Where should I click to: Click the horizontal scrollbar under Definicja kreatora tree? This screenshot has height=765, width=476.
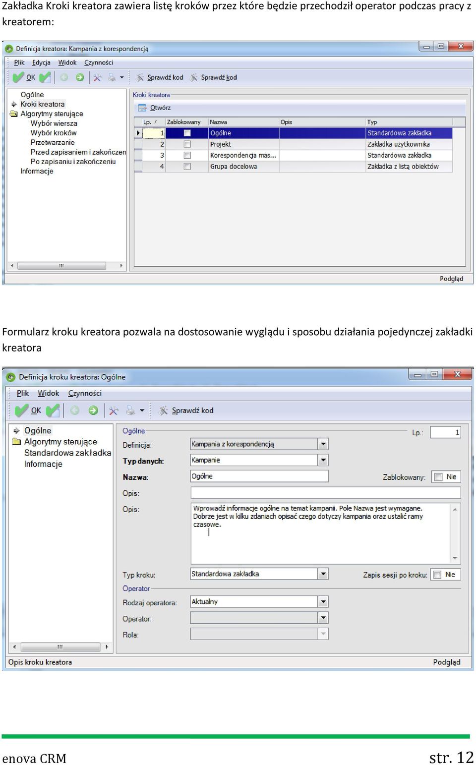pyautogui.click(x=66, y=266)
